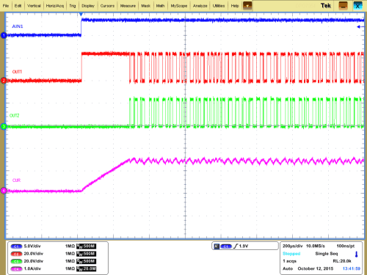Click the trigger level arrow at the right edge
This screenshot has height=275, width=367.
(x=360, y=26)
